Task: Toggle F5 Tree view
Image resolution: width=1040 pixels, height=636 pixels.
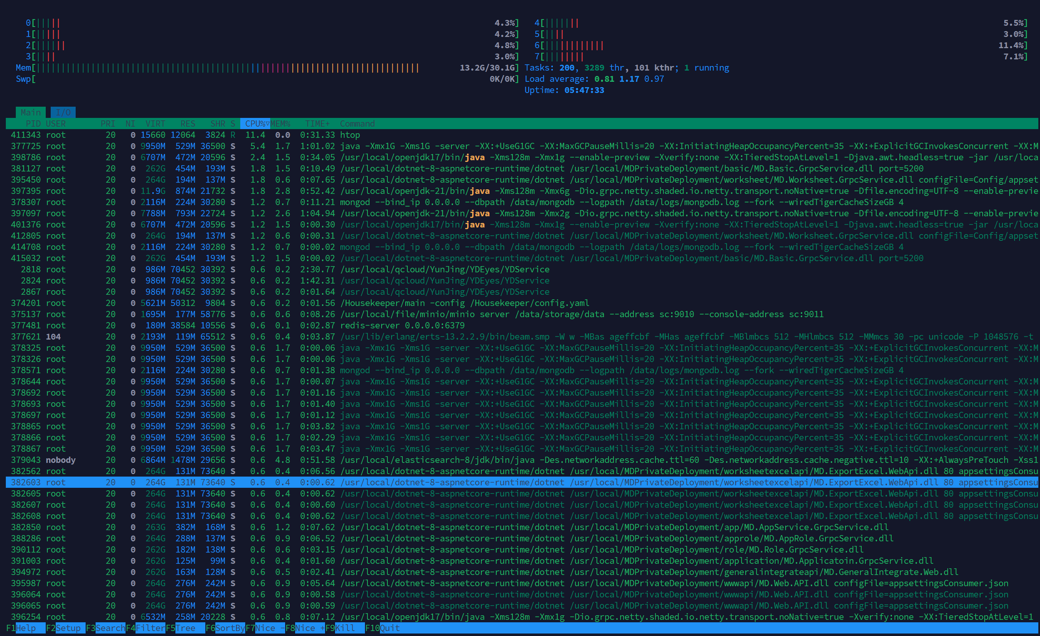Action: (x=185, y=628)
